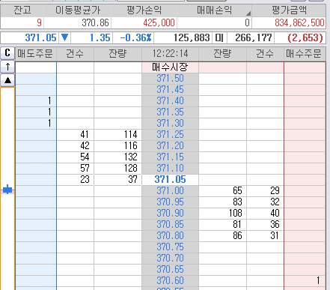This screenshot has height=290, width=330.
Task: Click price 371.50 in the ladder
Action: pyautogui.click(x=170, y=79)
